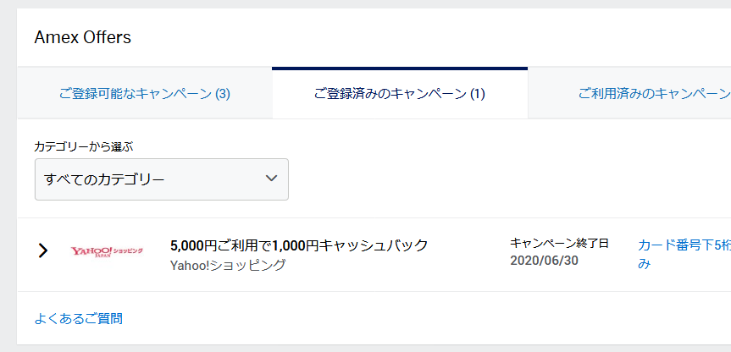Click the Amex Offers heading
This screenshot has height=352, width=731.
click(x=82, y=37)
